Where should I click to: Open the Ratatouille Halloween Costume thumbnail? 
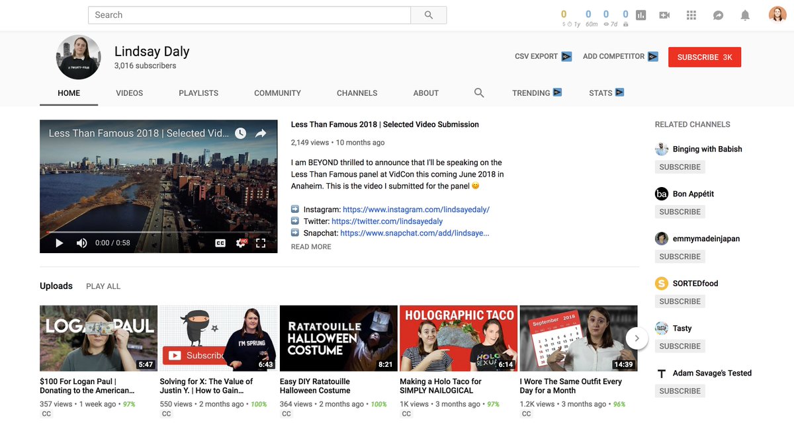pos(339,338)
